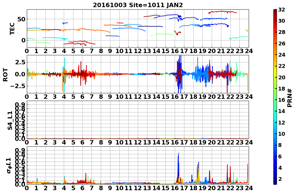295x194 pixels.
Task: Click the PRN# colorbar label
Action: pyautogui.click(x=290, y=98)
